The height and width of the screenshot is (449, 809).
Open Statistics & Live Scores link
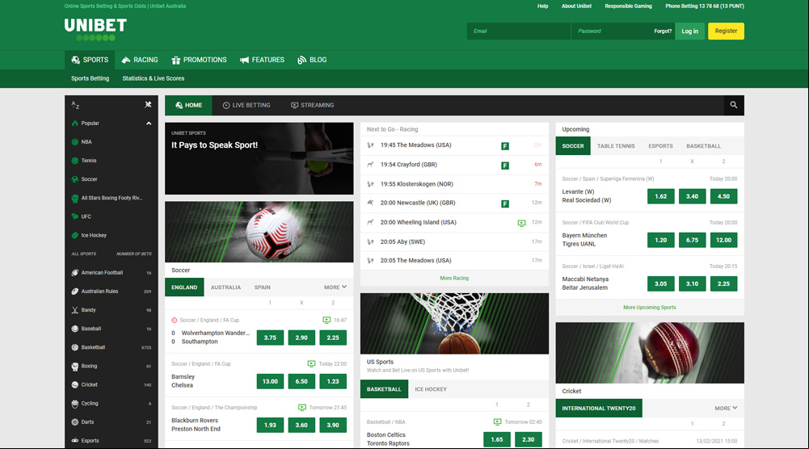pyautogui.click(x=154, y=78)
